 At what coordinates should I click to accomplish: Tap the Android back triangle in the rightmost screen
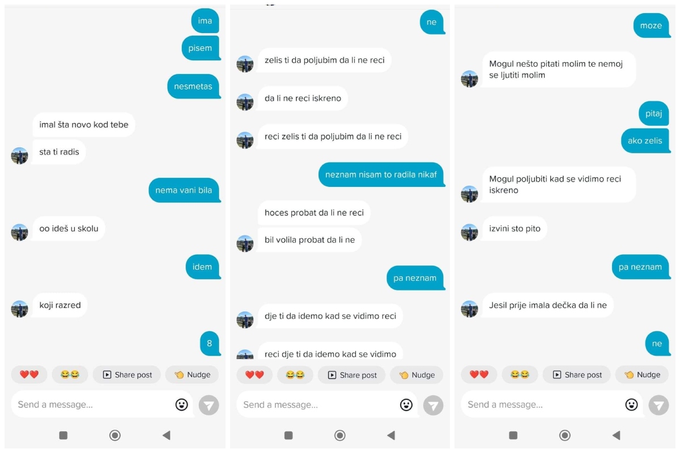[x=616, y=435]
